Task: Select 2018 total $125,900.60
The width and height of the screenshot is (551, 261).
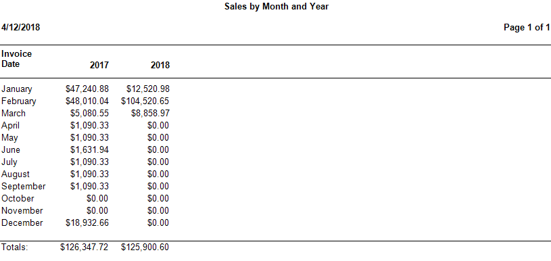Action: pos(145,247)
